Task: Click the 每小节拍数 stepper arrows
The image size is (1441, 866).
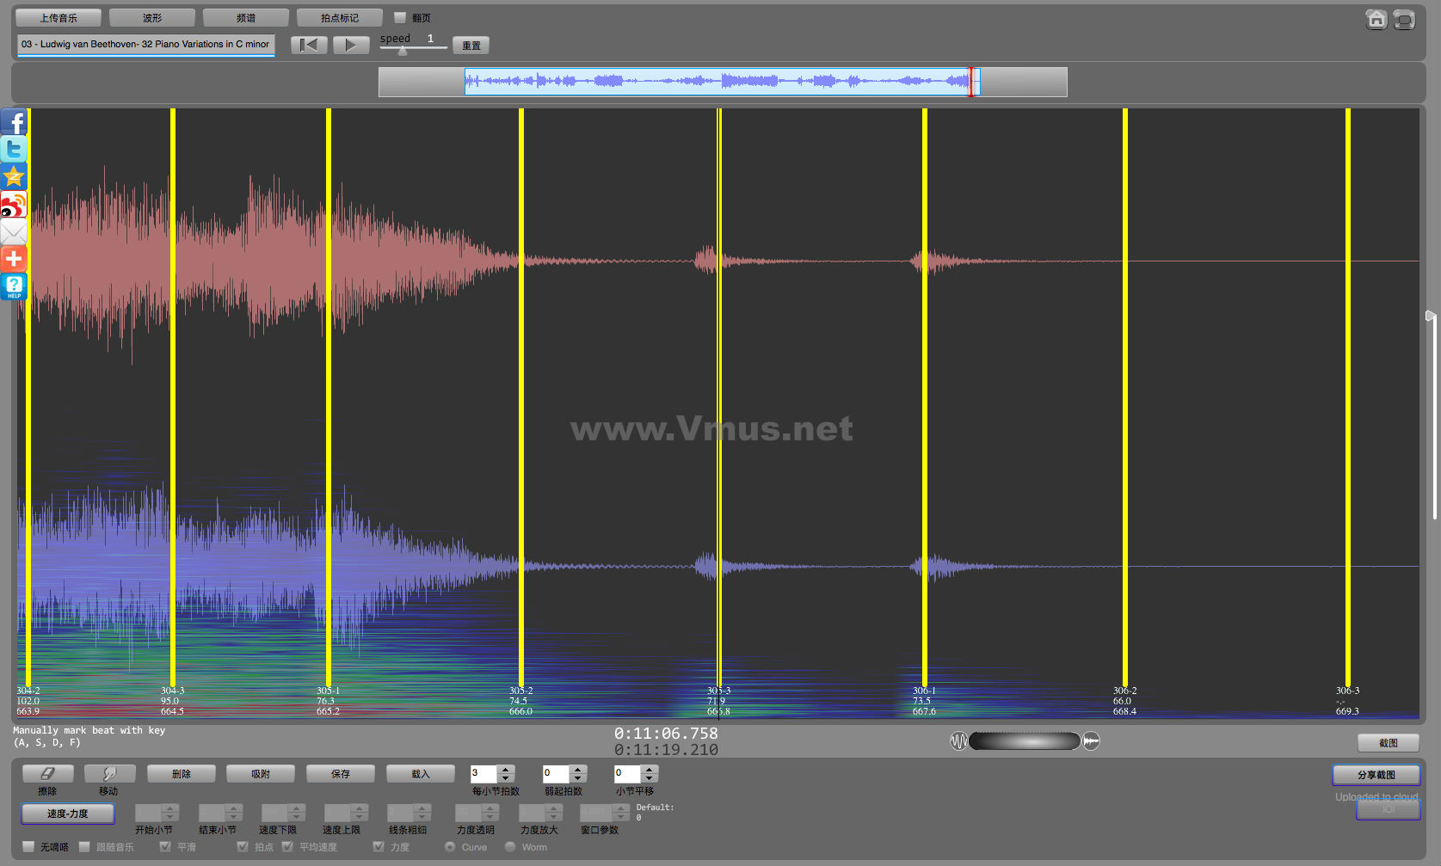Action: [506, 773]
